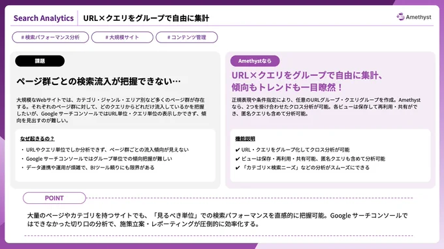Click the 機能説明 underlined subheading
444x249 pixels.
(x=246, y=139)
